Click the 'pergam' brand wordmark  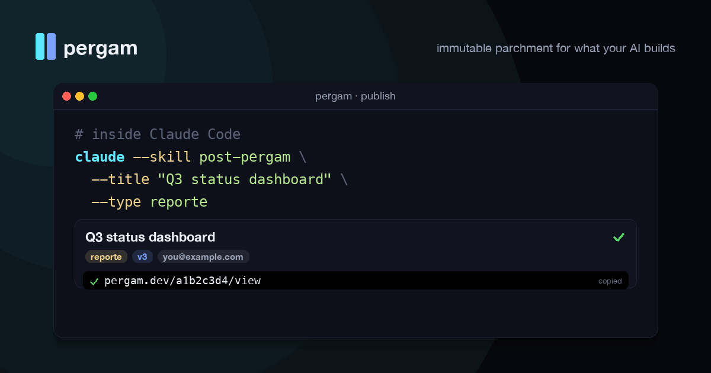(100, 48)
